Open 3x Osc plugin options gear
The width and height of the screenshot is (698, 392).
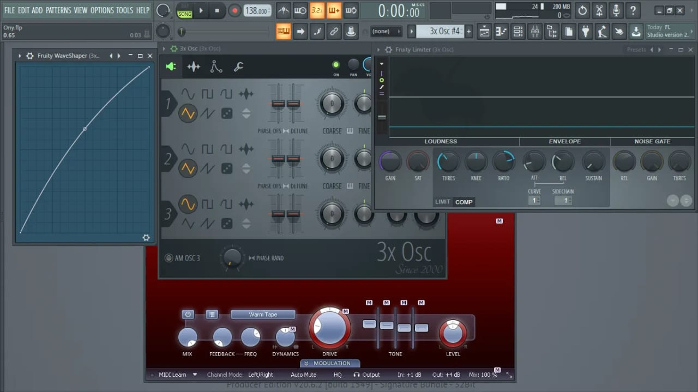pos(174,49)
